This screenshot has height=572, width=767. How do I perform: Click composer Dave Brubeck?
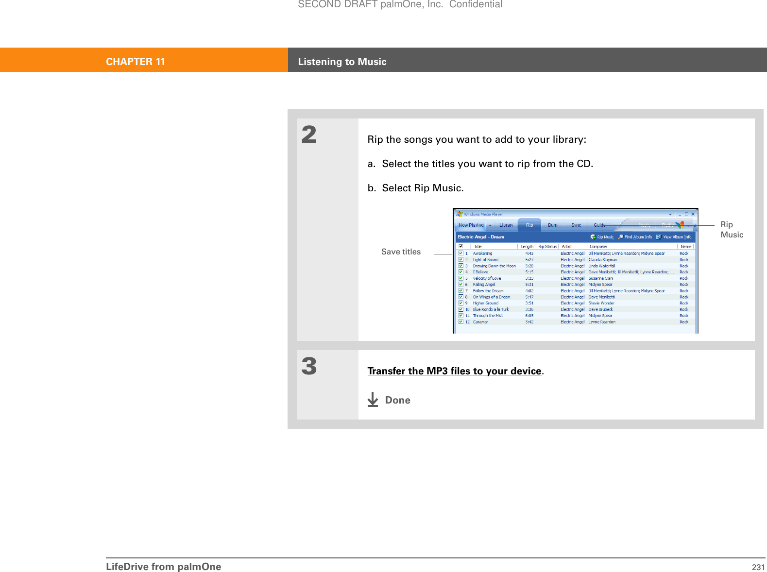[x=600, y=309]
